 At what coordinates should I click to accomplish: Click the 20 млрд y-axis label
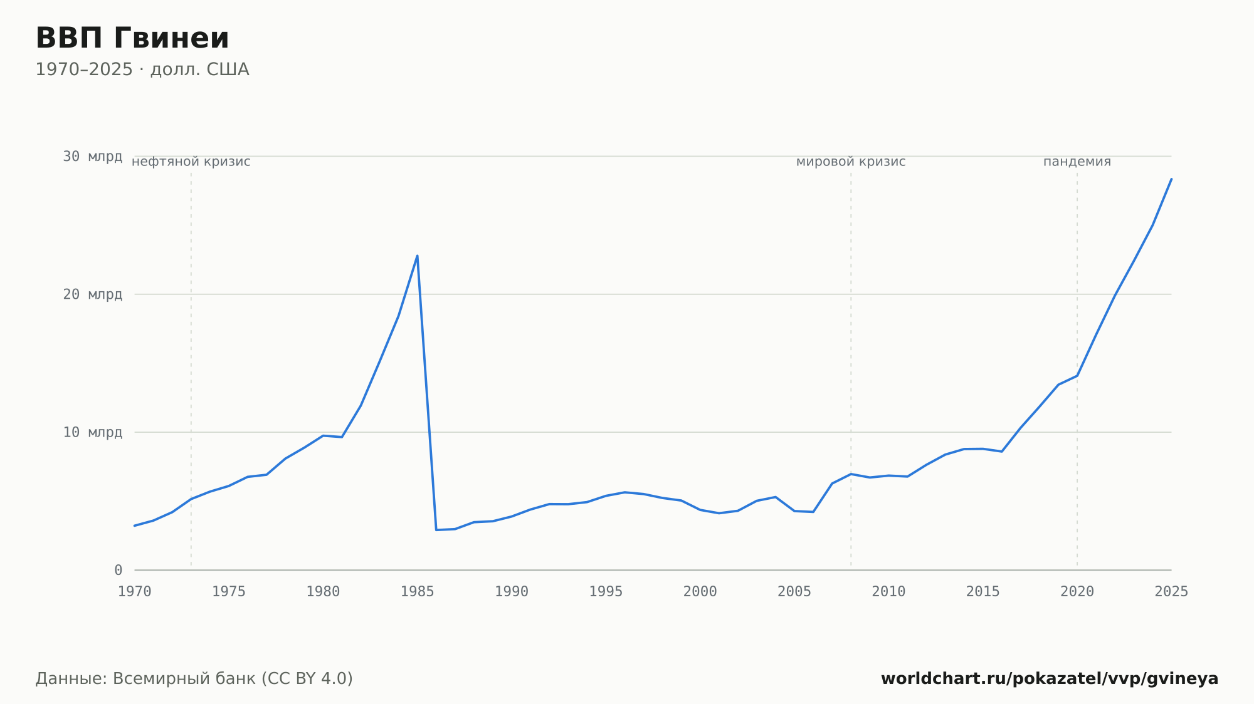click(92, 294)
